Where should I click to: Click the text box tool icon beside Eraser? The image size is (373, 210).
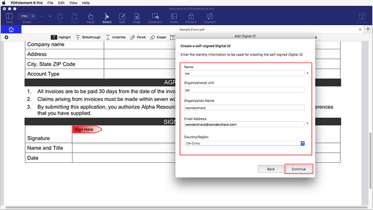173,37
